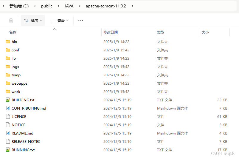Viewport: 239px width, 158px height.
Task: Click the 文件夹 type of the logs row
Action: [162, 67]
